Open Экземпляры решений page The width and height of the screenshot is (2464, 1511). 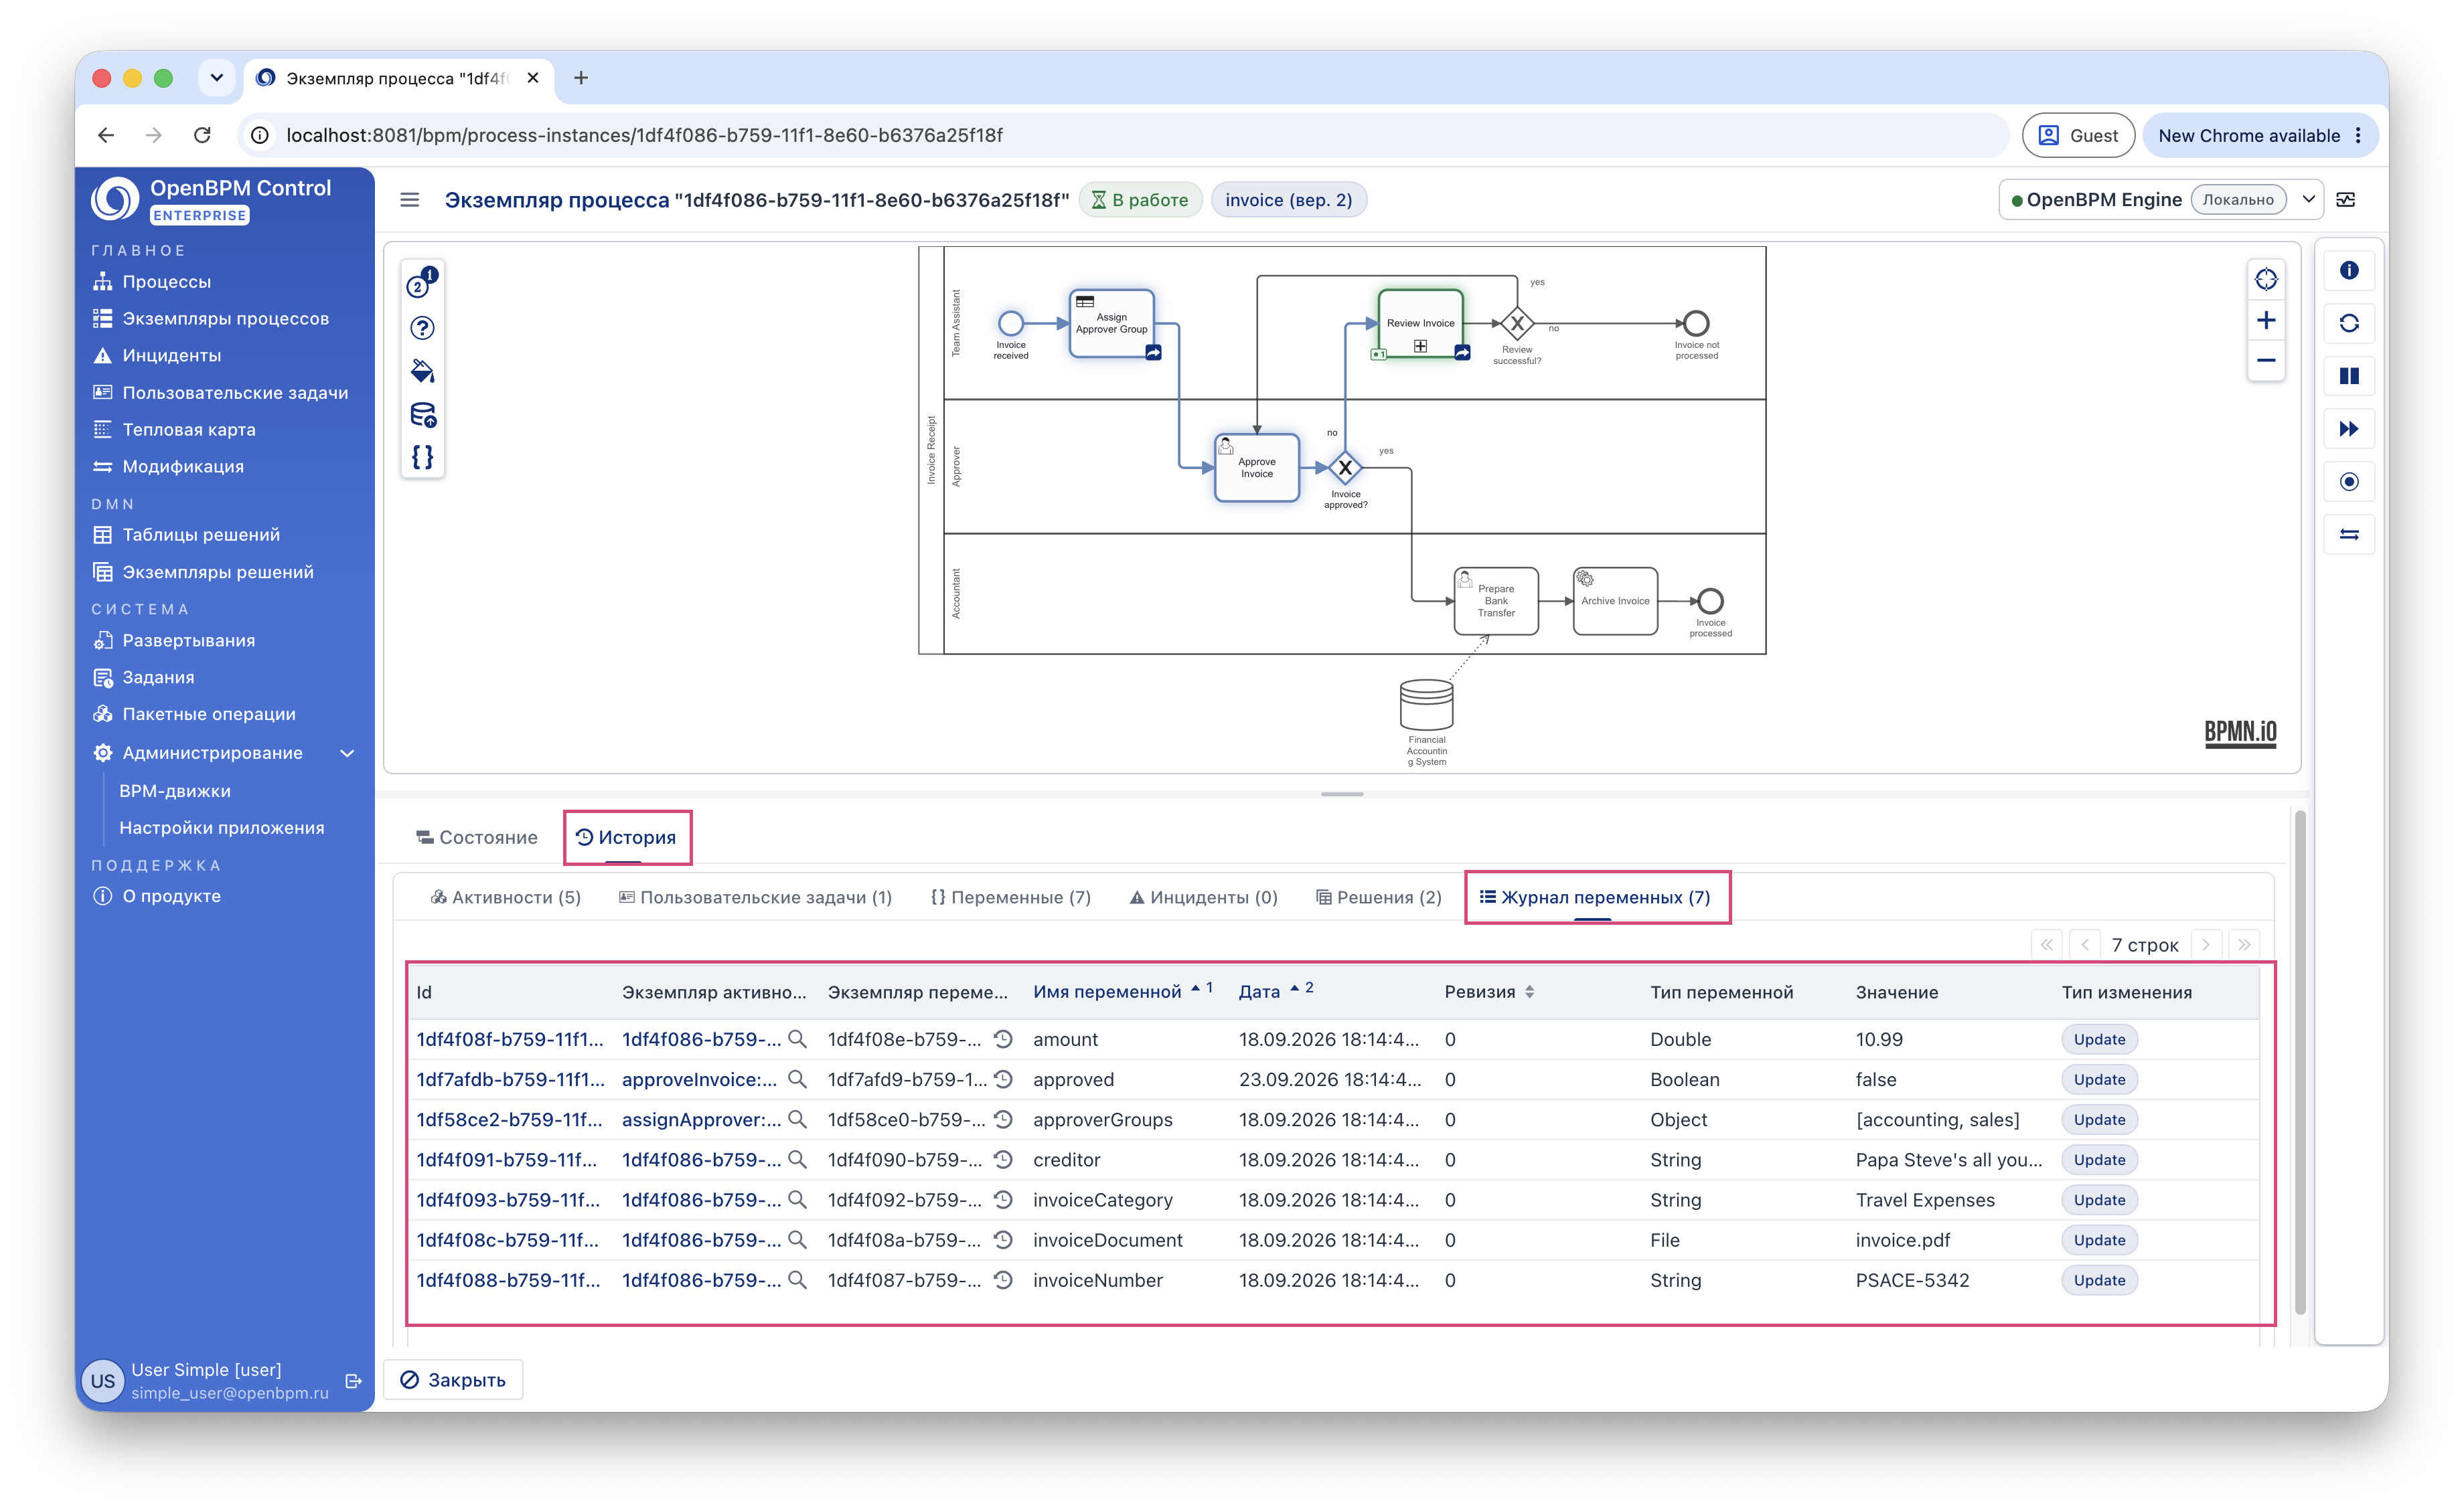217,571
